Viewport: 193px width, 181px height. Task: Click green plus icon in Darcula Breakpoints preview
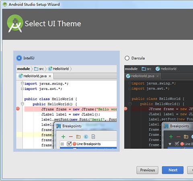click(171, 137)
